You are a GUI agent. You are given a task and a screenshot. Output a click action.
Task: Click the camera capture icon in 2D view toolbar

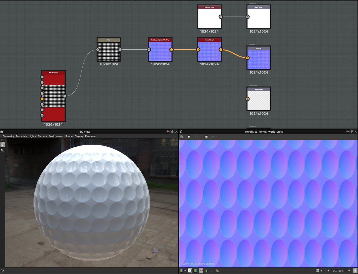click(206, 137)
